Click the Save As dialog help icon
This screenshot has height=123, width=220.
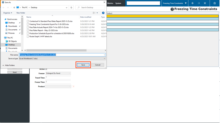pyautogui.click(x=103, y=13)
